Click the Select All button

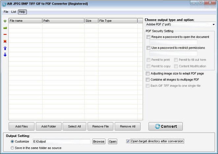pyautogui.click(x=74, y=126)
